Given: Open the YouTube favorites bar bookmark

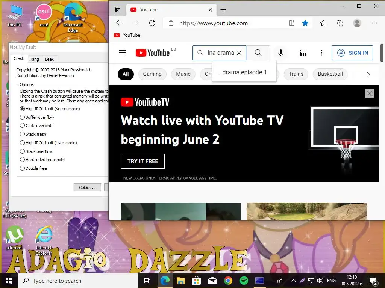Looking at the screenshot, I should pos(127,35).
